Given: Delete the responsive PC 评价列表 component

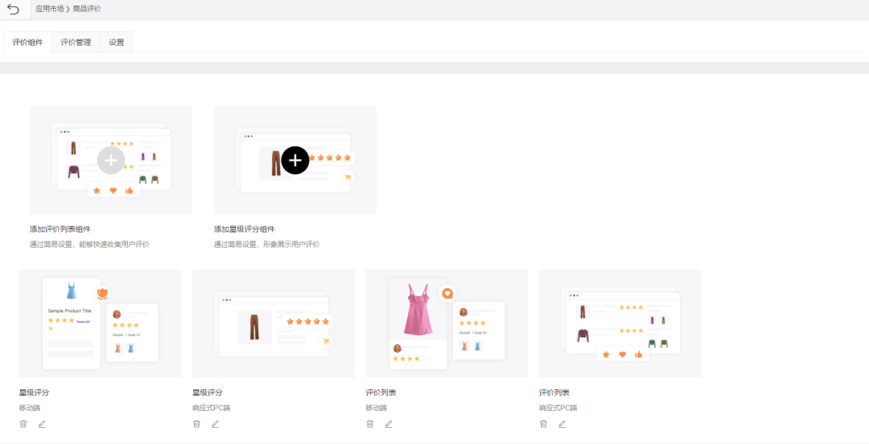Looking at the screenshot, I should coord(543,424).
